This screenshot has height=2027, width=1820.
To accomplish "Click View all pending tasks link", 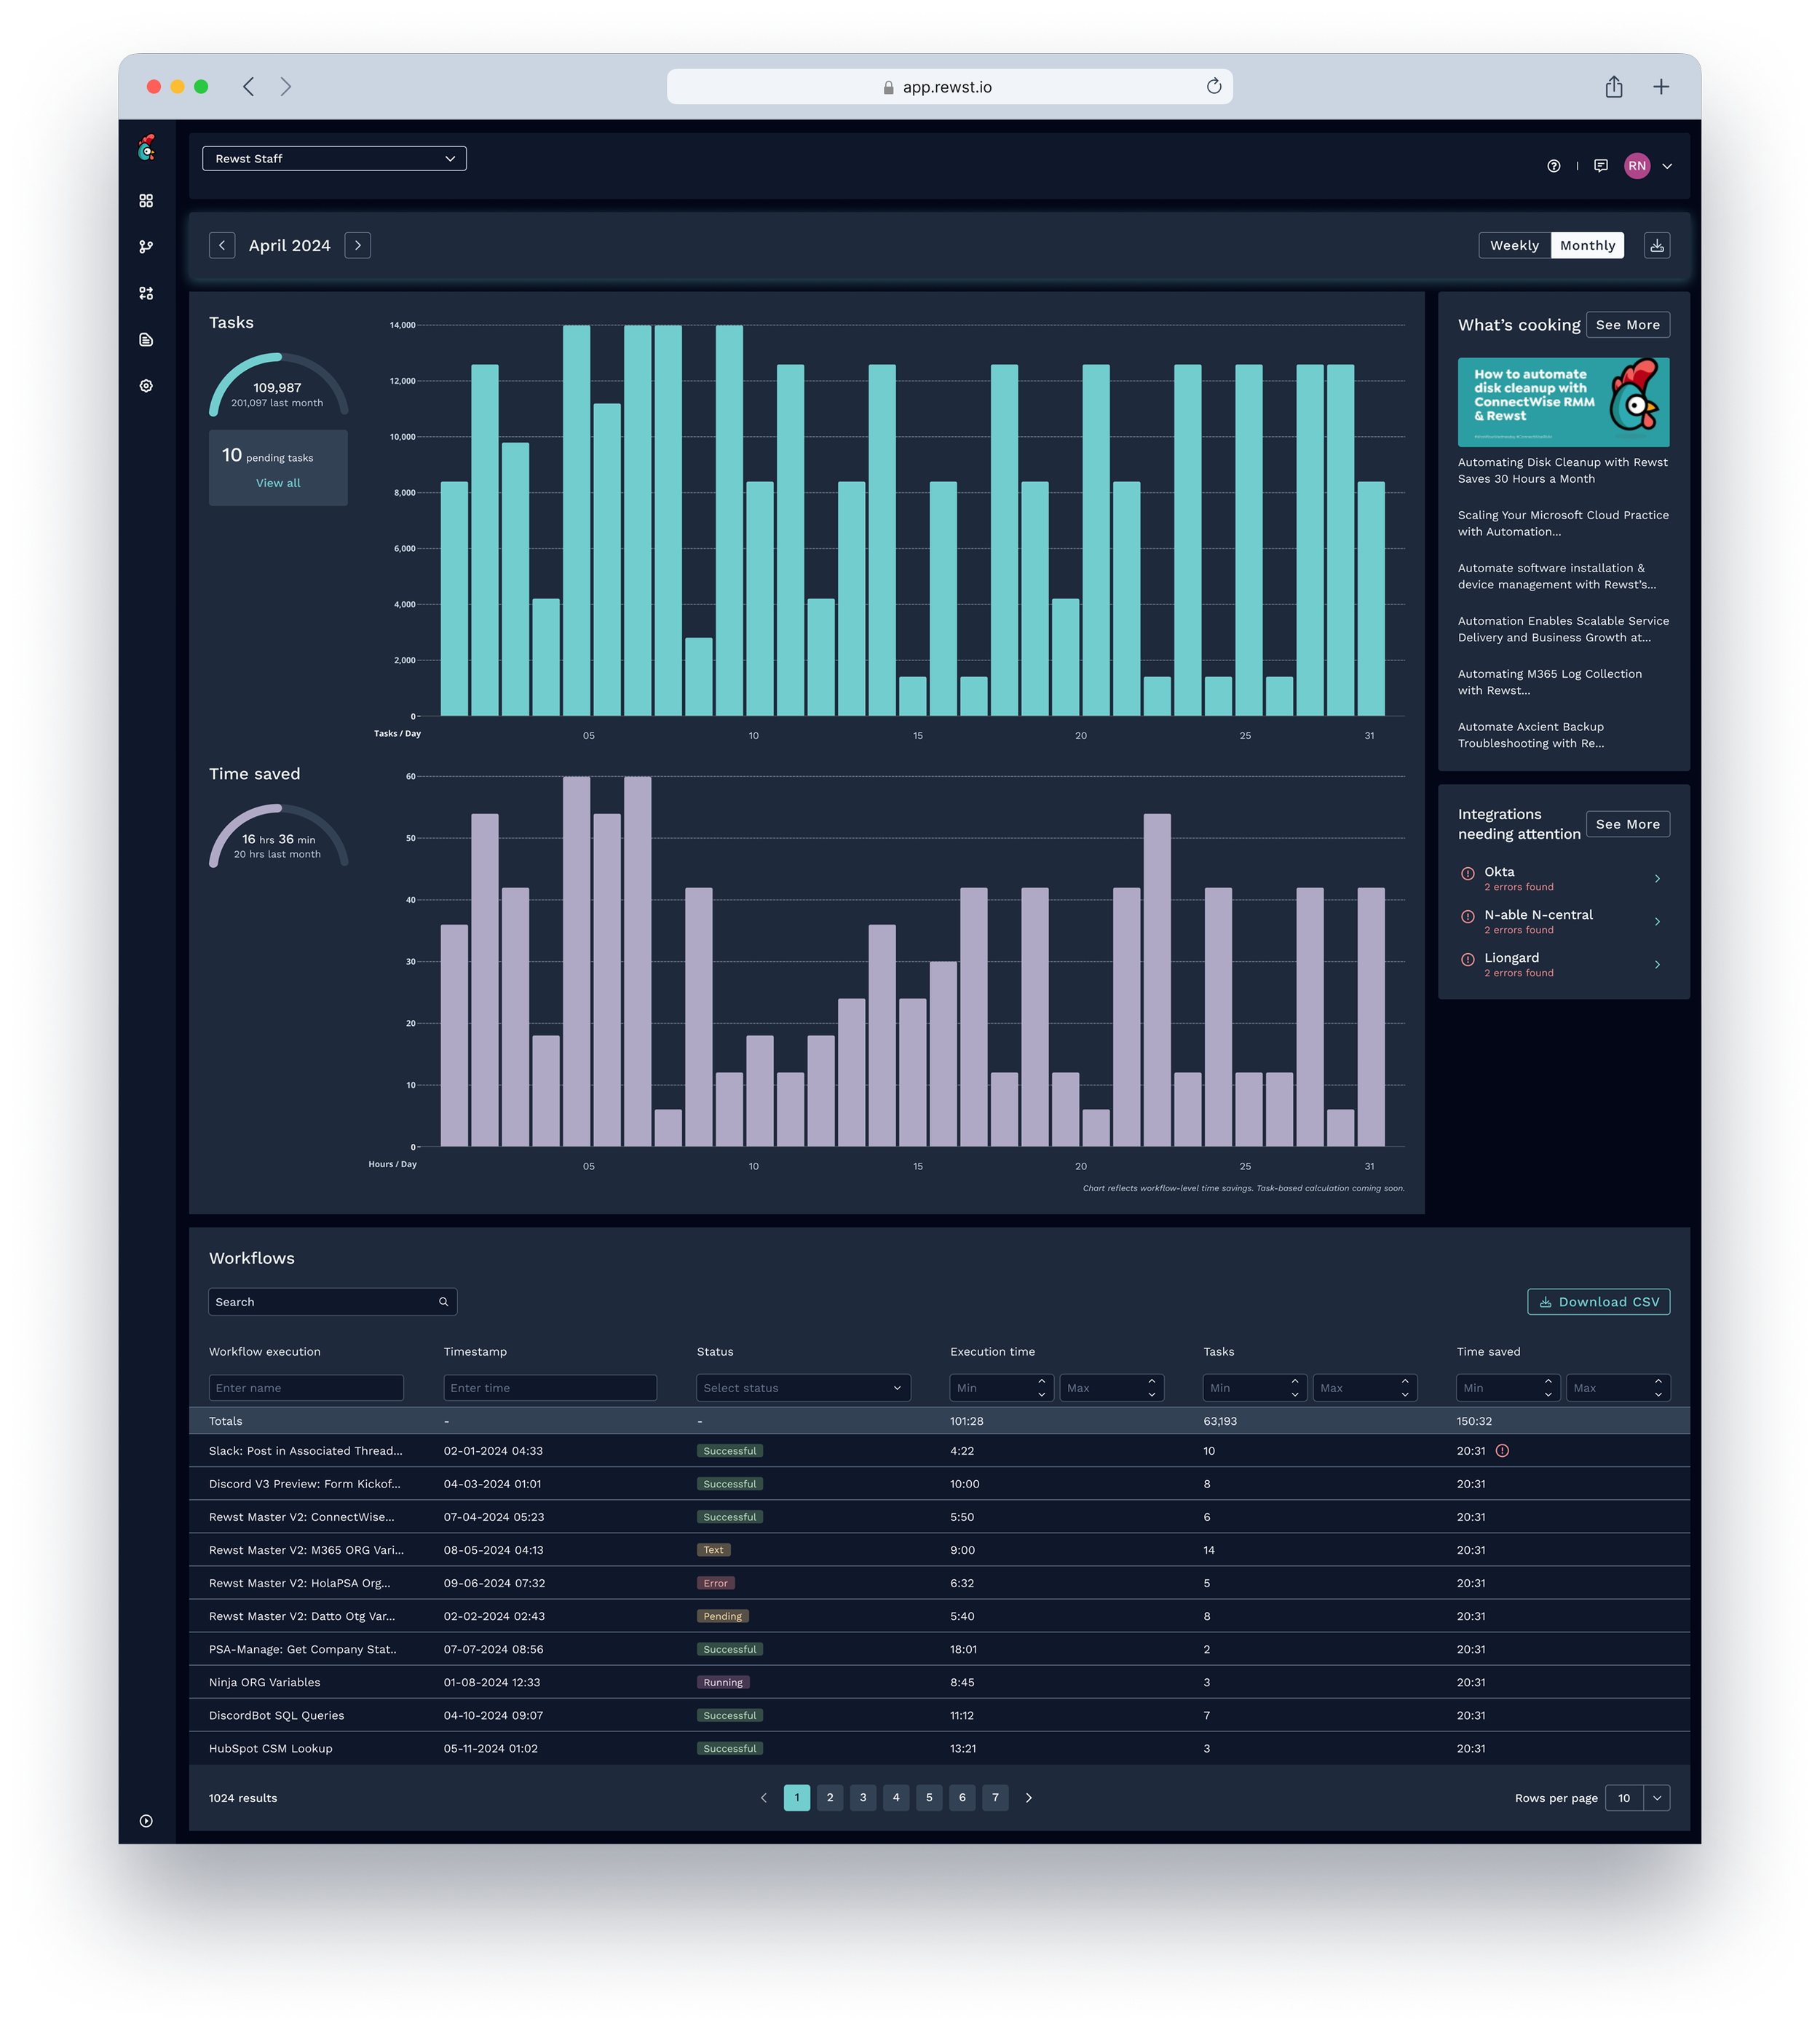I will coord(278,483).
